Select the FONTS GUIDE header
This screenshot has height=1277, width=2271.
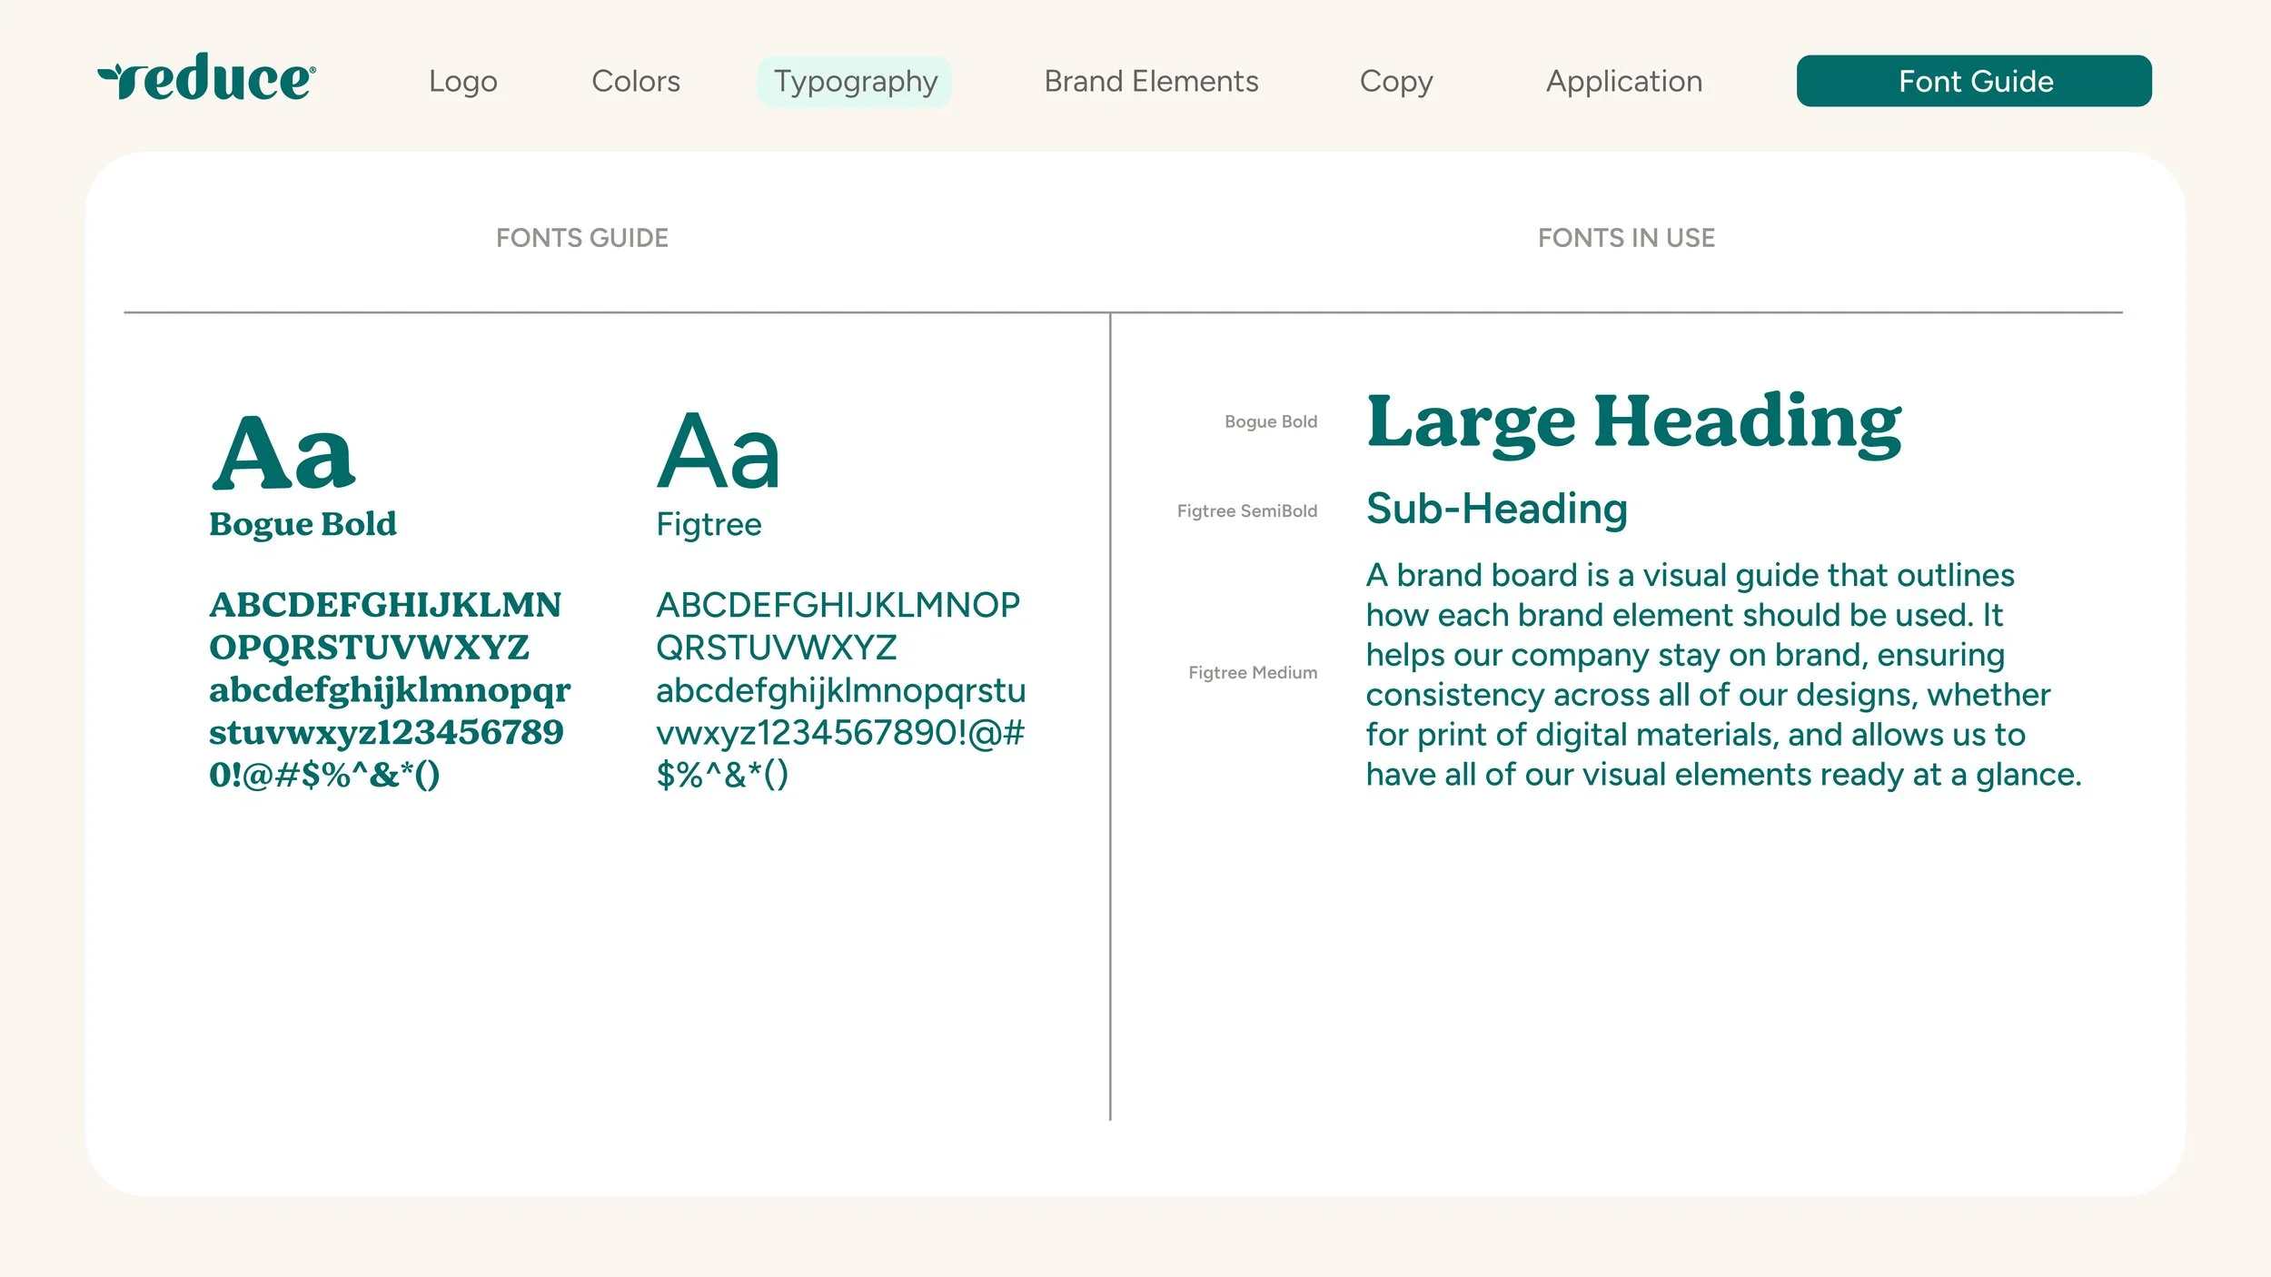[582, 238]
